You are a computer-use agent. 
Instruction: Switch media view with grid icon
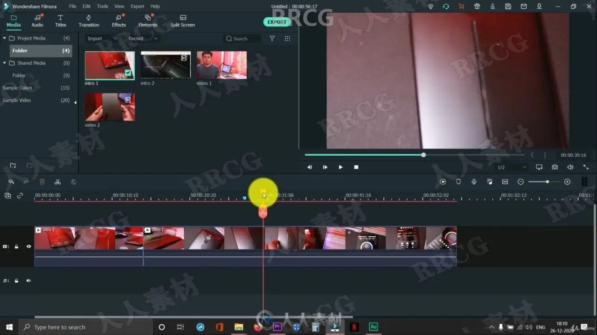(287, 39)
